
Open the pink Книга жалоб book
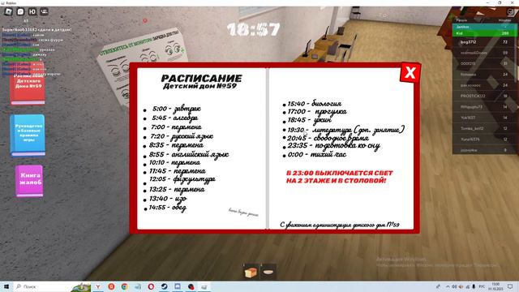click(x=29, y=180)
